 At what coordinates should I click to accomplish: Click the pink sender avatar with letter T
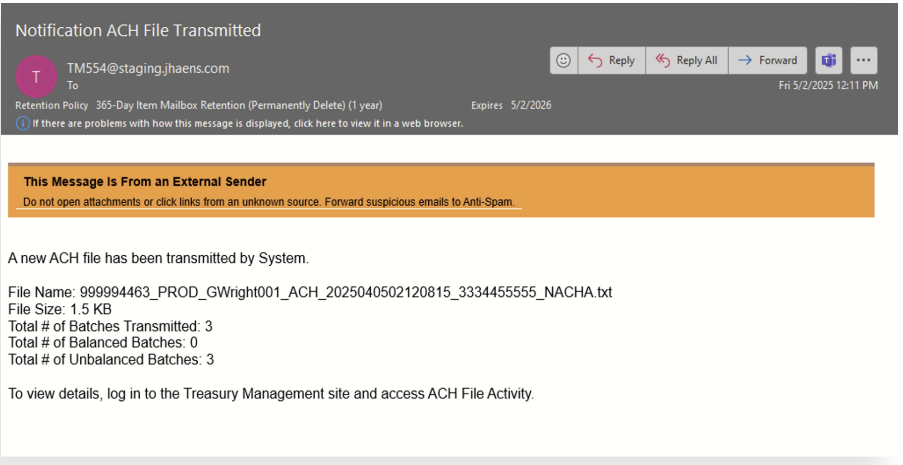point(36,77)
